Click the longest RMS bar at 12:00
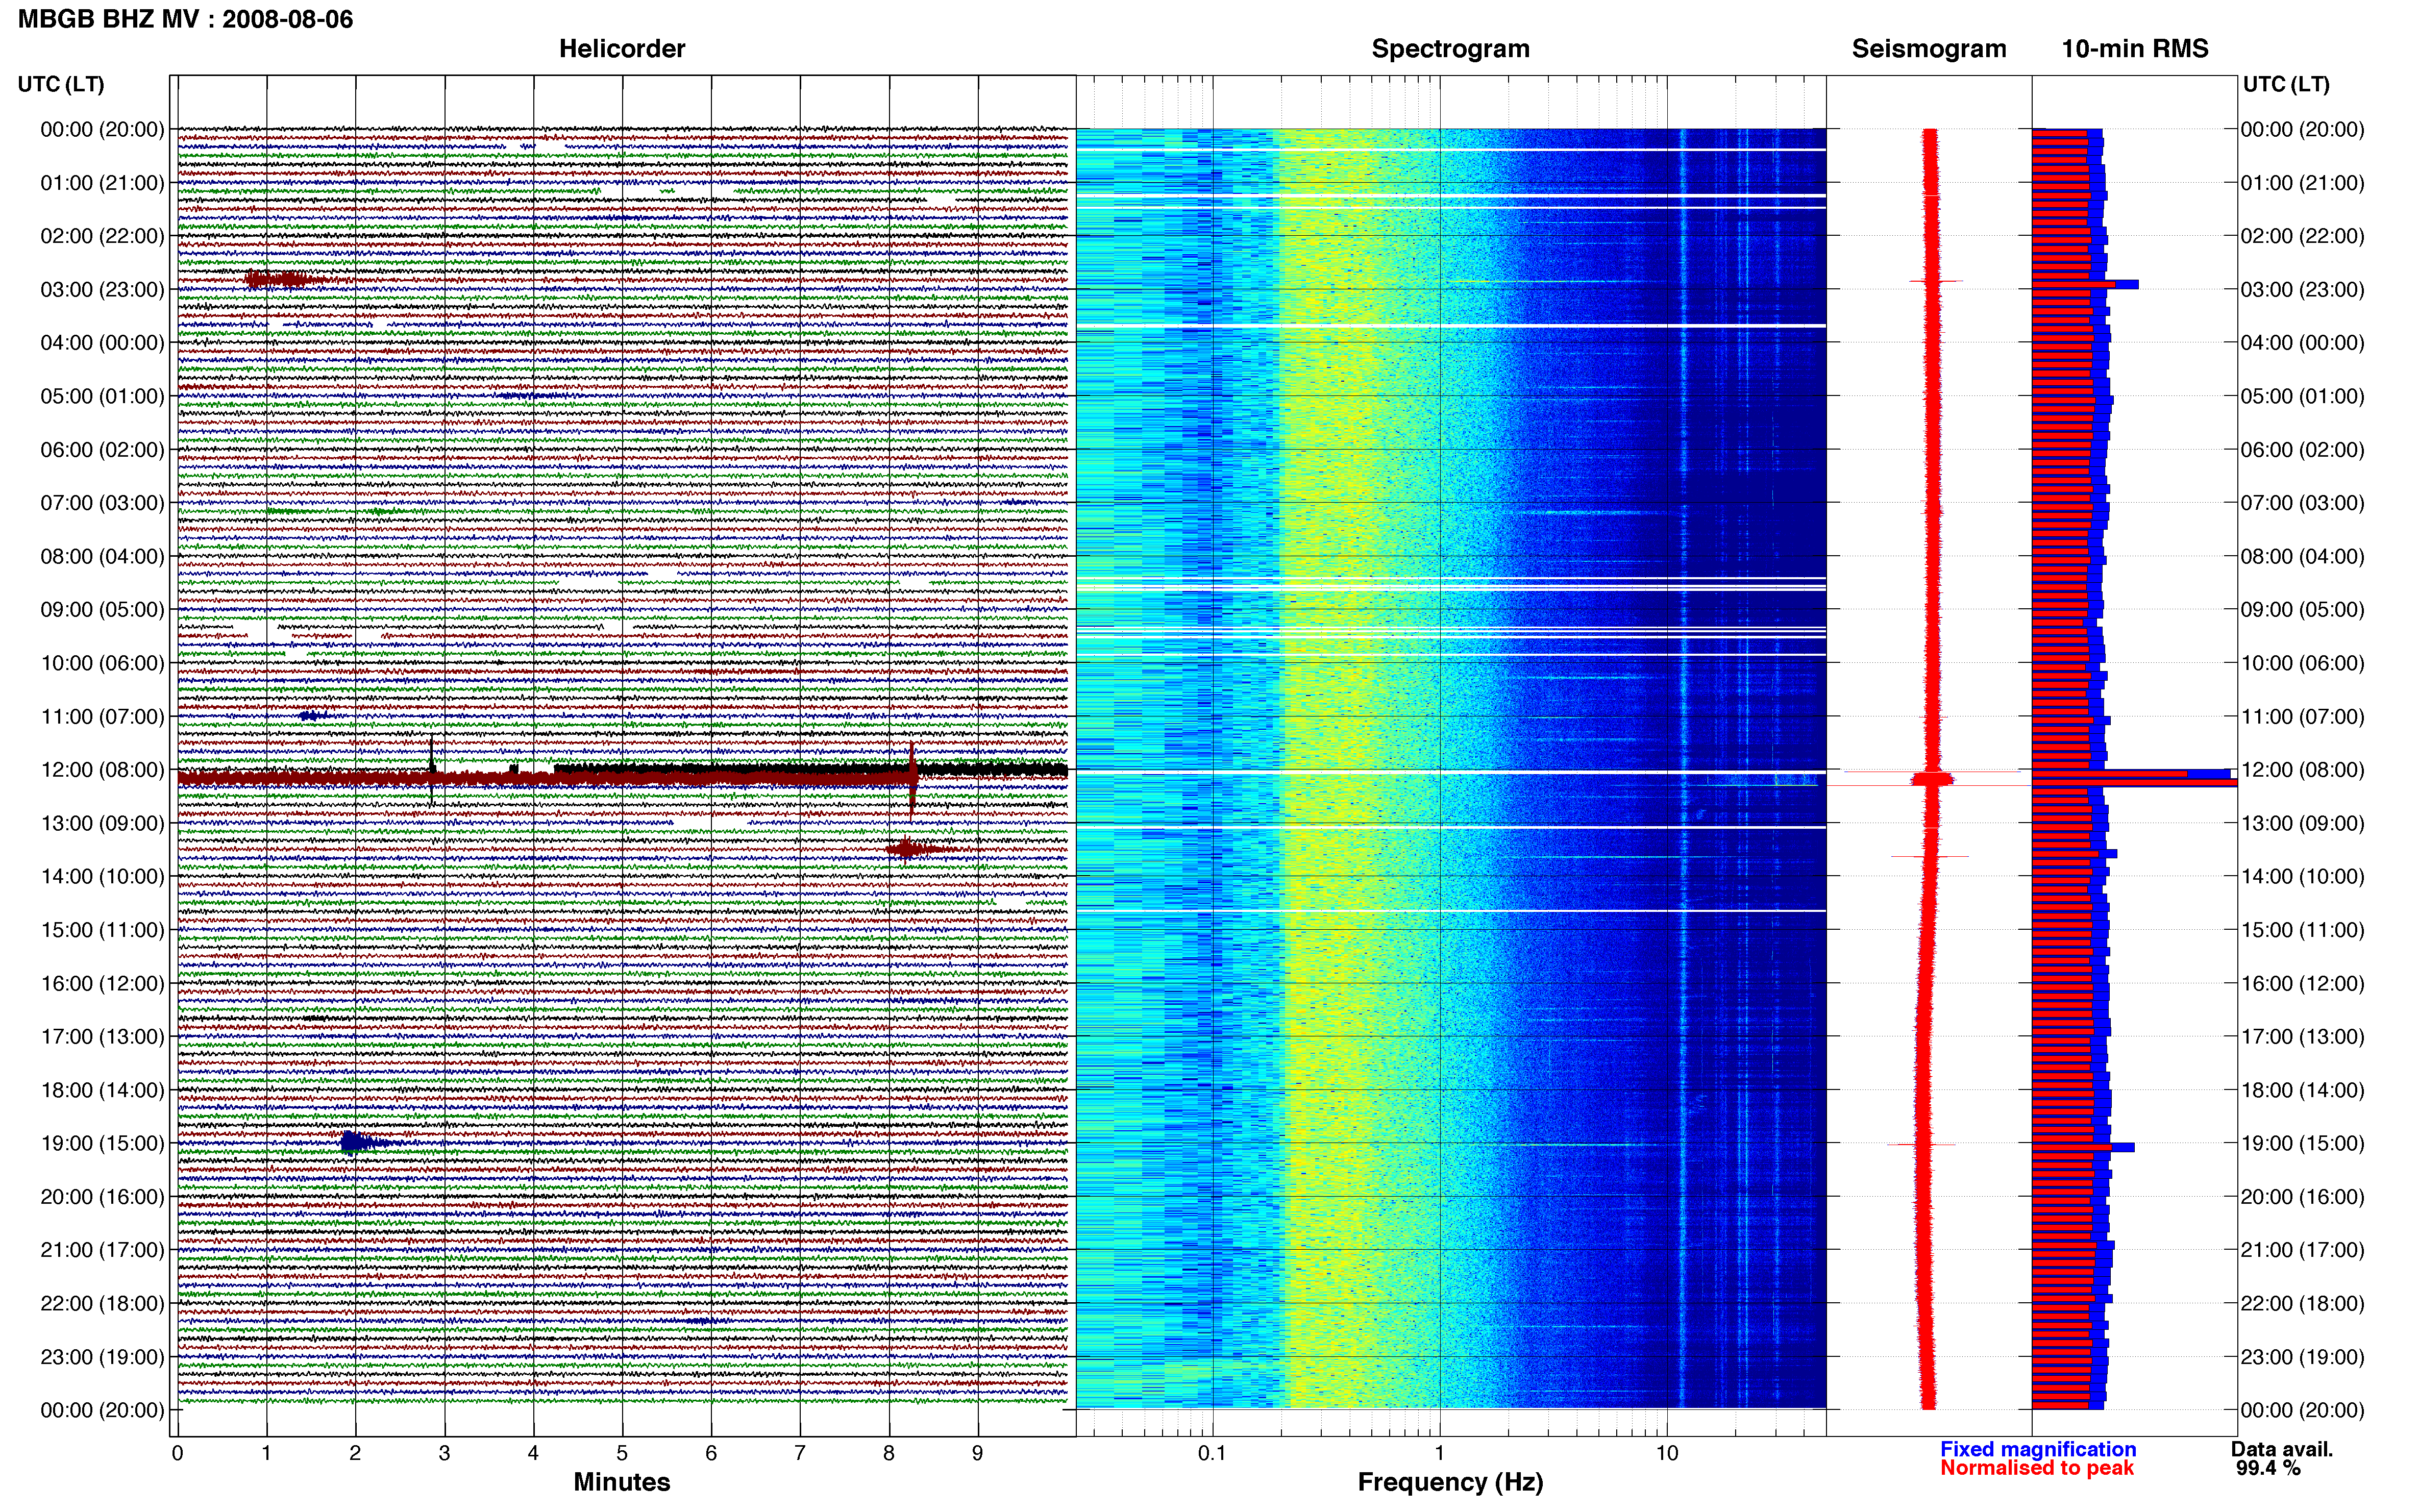The width and height of the screenshot is (2419, 1512). 2134,782
